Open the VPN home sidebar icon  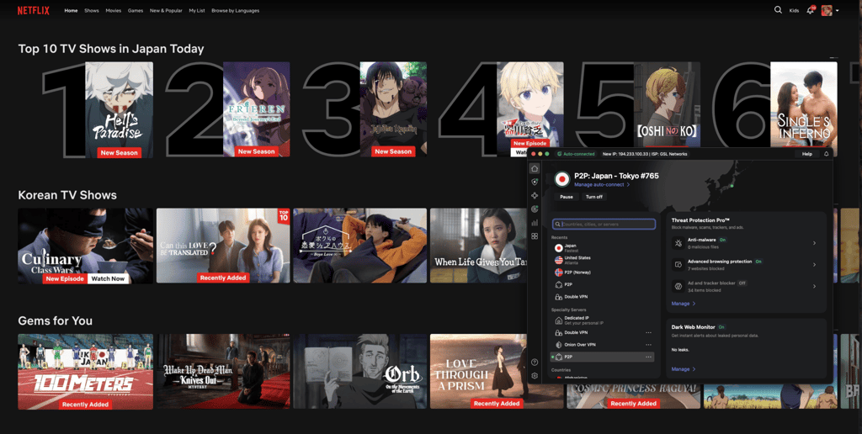[535, 169]
